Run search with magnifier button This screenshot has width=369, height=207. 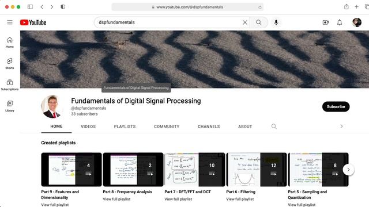[x=259, y=22]
